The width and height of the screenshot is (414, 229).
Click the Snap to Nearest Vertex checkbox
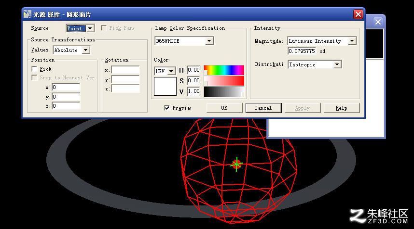tap(34, 77)
